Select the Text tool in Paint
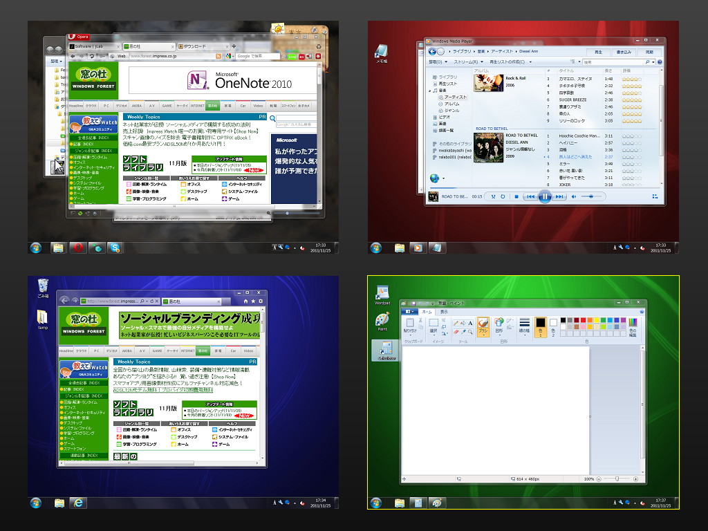 pyautogui.click(x=470, y=323)
